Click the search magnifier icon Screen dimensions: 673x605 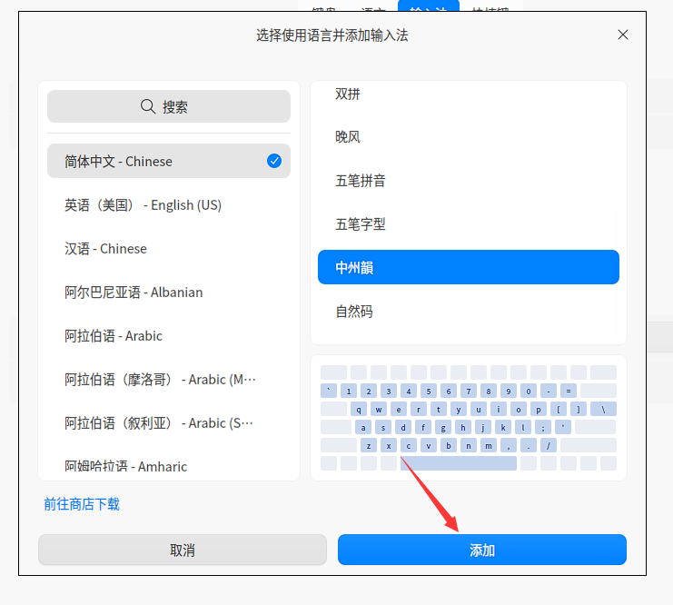(x=148, y=106)
